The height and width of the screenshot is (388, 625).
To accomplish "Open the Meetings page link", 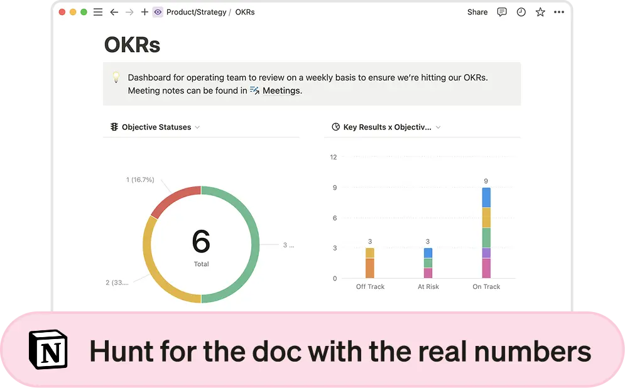I will coord(281,90).
